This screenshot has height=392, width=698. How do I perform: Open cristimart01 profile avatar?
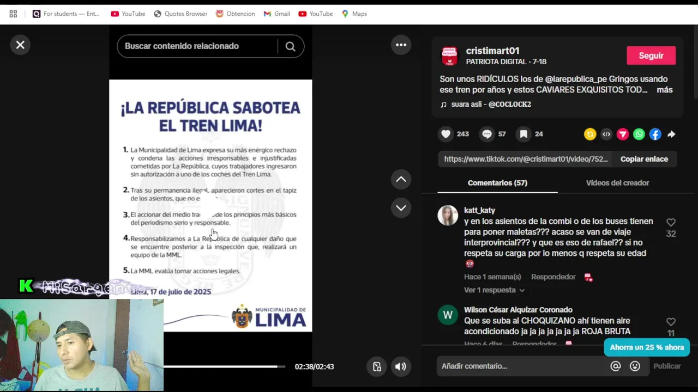450,56
